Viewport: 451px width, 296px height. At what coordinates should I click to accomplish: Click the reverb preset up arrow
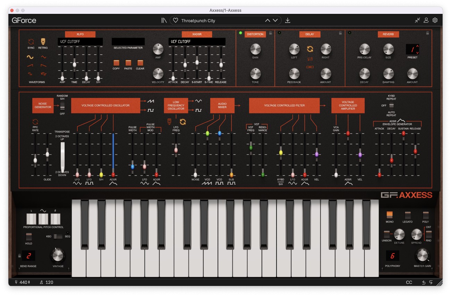point(417,46)
